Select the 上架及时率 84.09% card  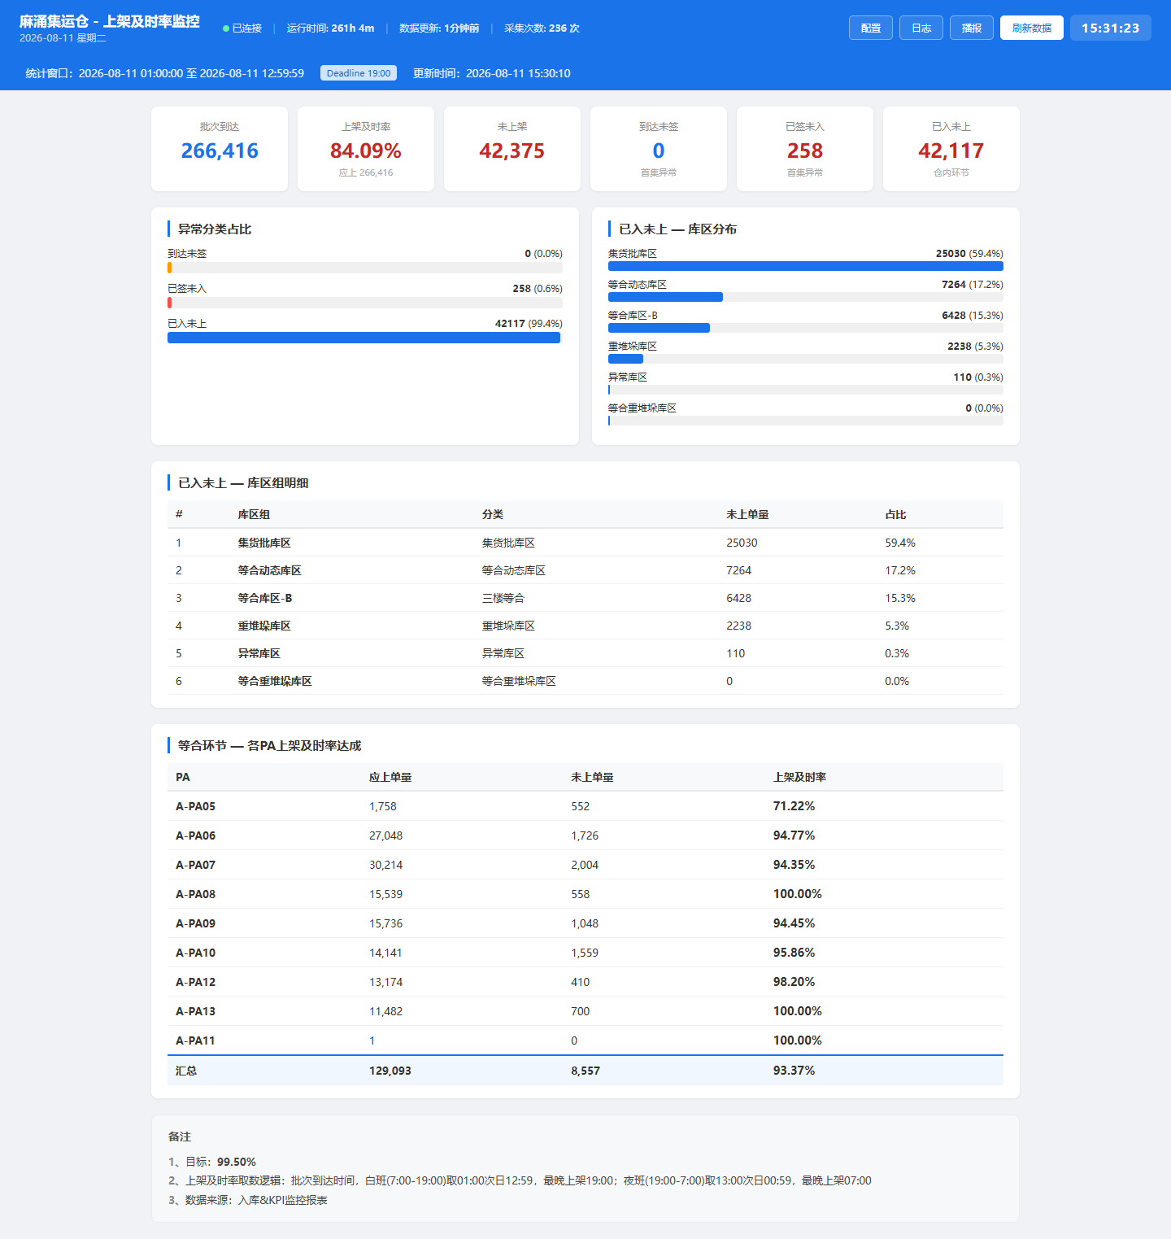(x=366, y=149)
